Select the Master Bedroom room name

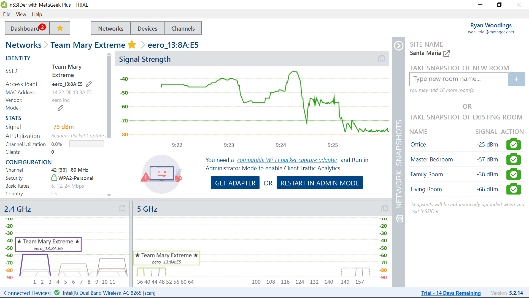(431, 159)
